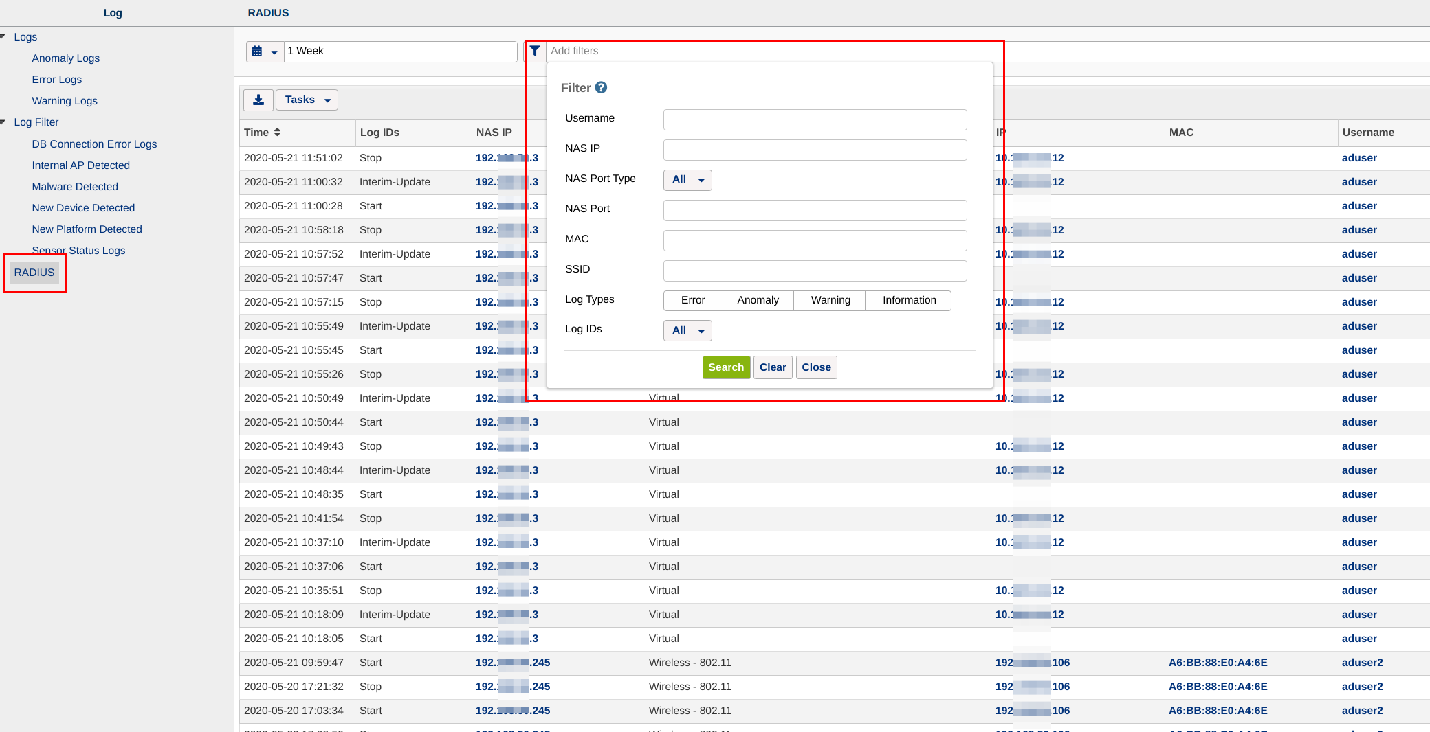Viewport: 1430px width, 732px height.
Task: Sort by the Time column arrows
Action: (x=277, y=133)
